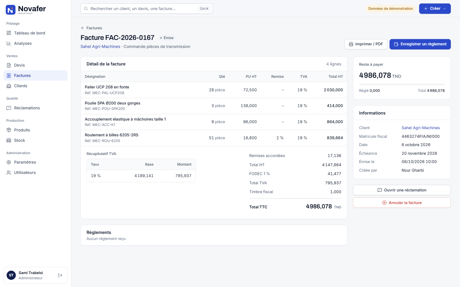This screenshot has height=287, width=460.
Task: Open the Stock section
Action: (35, 140)
